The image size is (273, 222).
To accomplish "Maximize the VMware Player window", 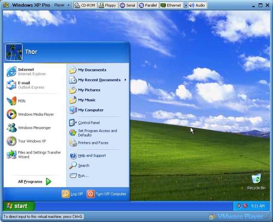I will pyautogui.click(x=260, y=6).
